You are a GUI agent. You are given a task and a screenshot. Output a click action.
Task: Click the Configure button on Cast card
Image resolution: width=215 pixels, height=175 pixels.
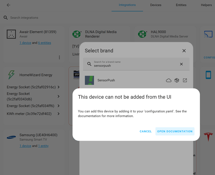point(209,58)
